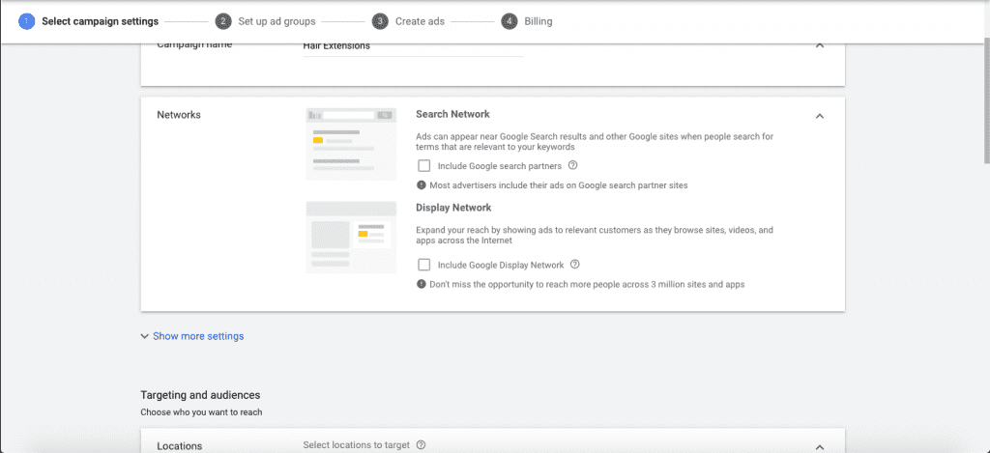Open help icon next to search partners

(x=572, y=165)
